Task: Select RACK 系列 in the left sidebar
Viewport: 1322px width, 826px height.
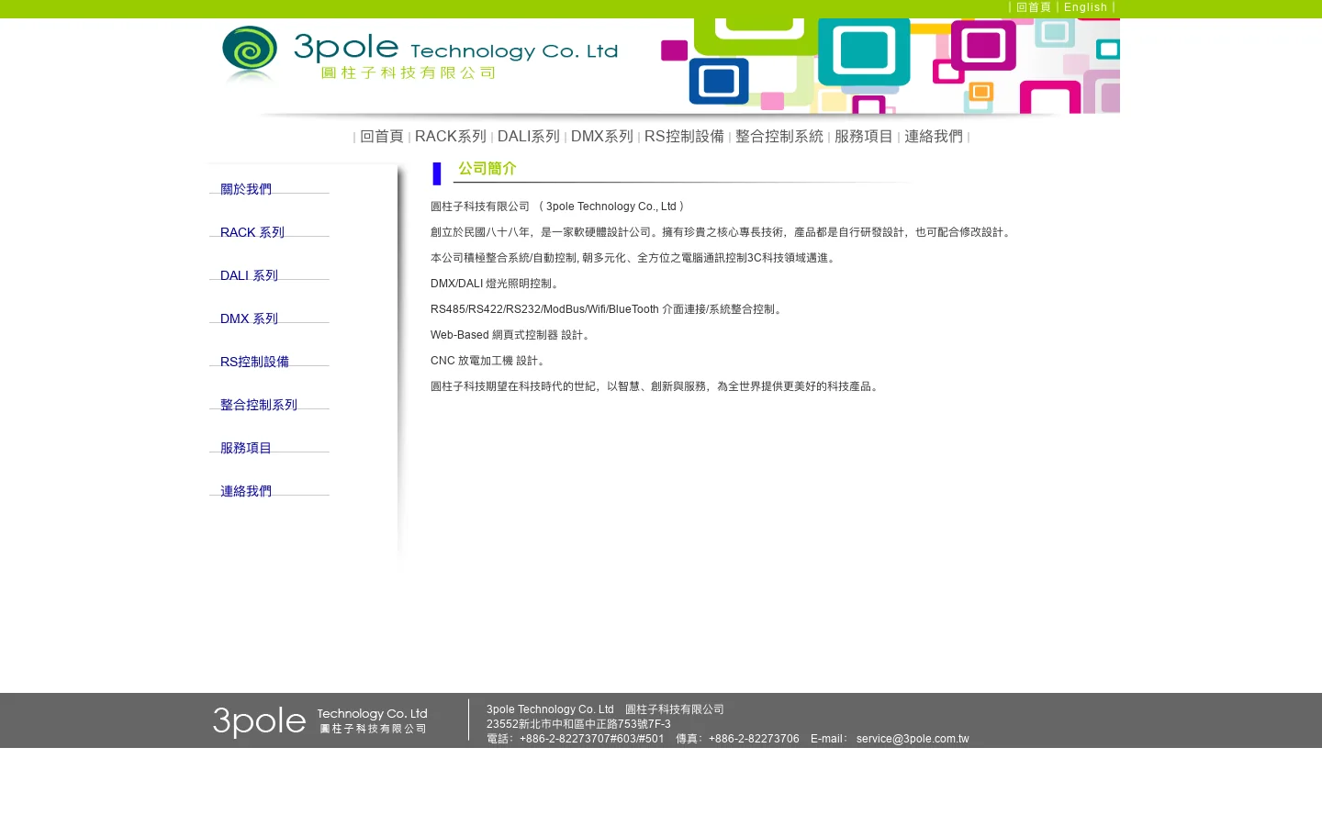Action: click(252, 232)
